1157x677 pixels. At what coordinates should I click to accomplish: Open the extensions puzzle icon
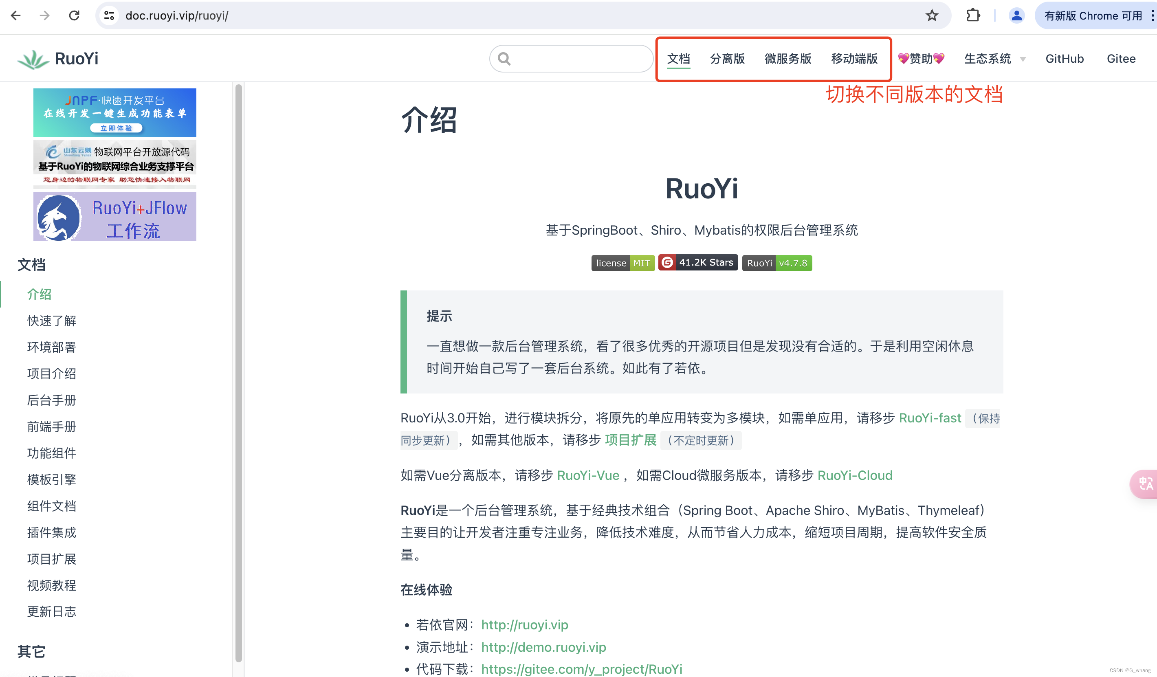click(x=973, y=15)
